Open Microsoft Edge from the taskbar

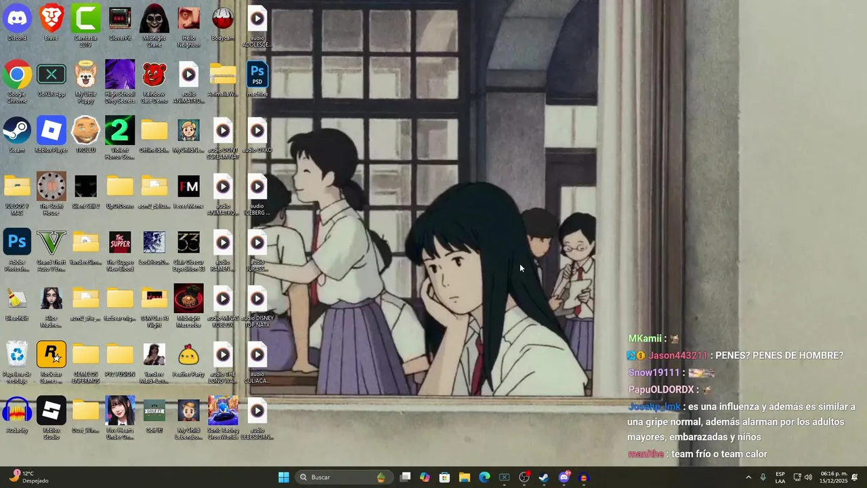(x=484, y=477)
